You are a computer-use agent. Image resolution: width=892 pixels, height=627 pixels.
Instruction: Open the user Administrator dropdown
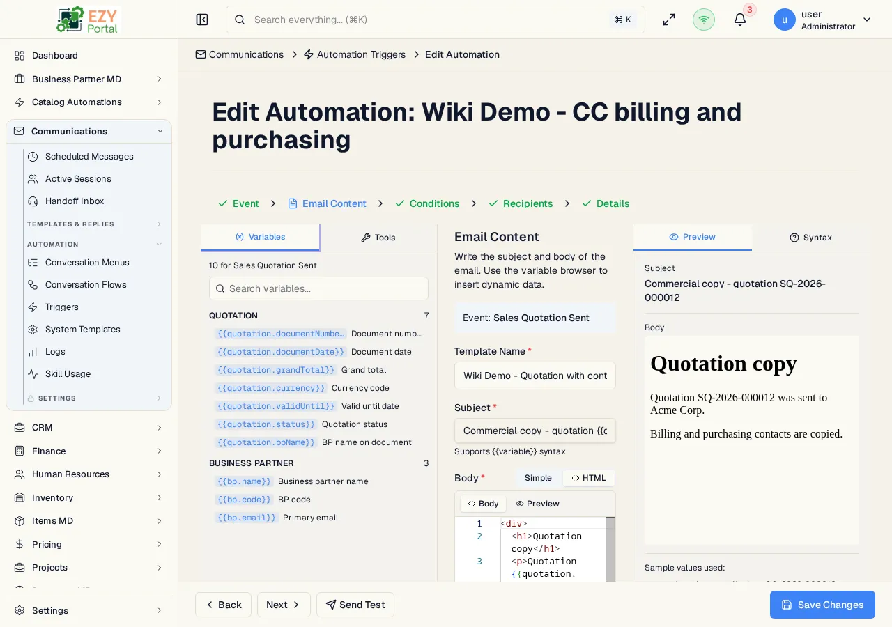(x=823, y=20)
